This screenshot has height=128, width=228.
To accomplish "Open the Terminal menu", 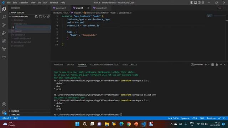I will [54, 2].
